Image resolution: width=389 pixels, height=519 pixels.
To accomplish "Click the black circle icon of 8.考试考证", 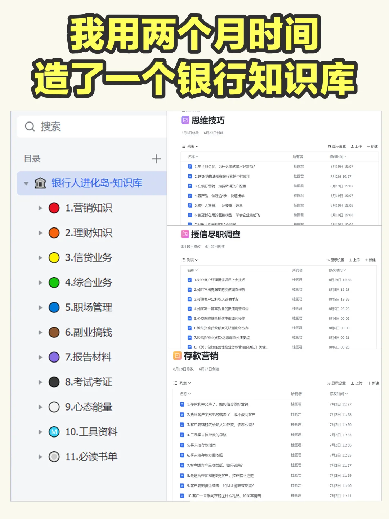I will (x=54, y=382).
